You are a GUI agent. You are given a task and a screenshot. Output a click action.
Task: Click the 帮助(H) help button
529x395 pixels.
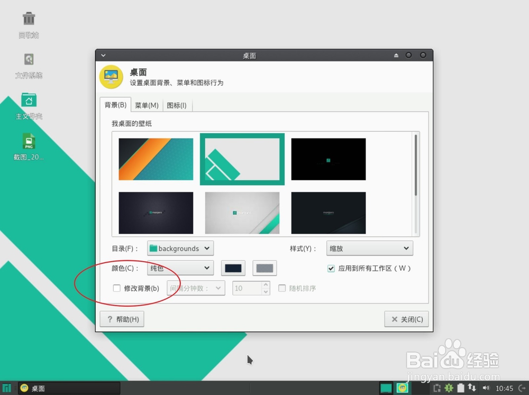click(122, 319)
